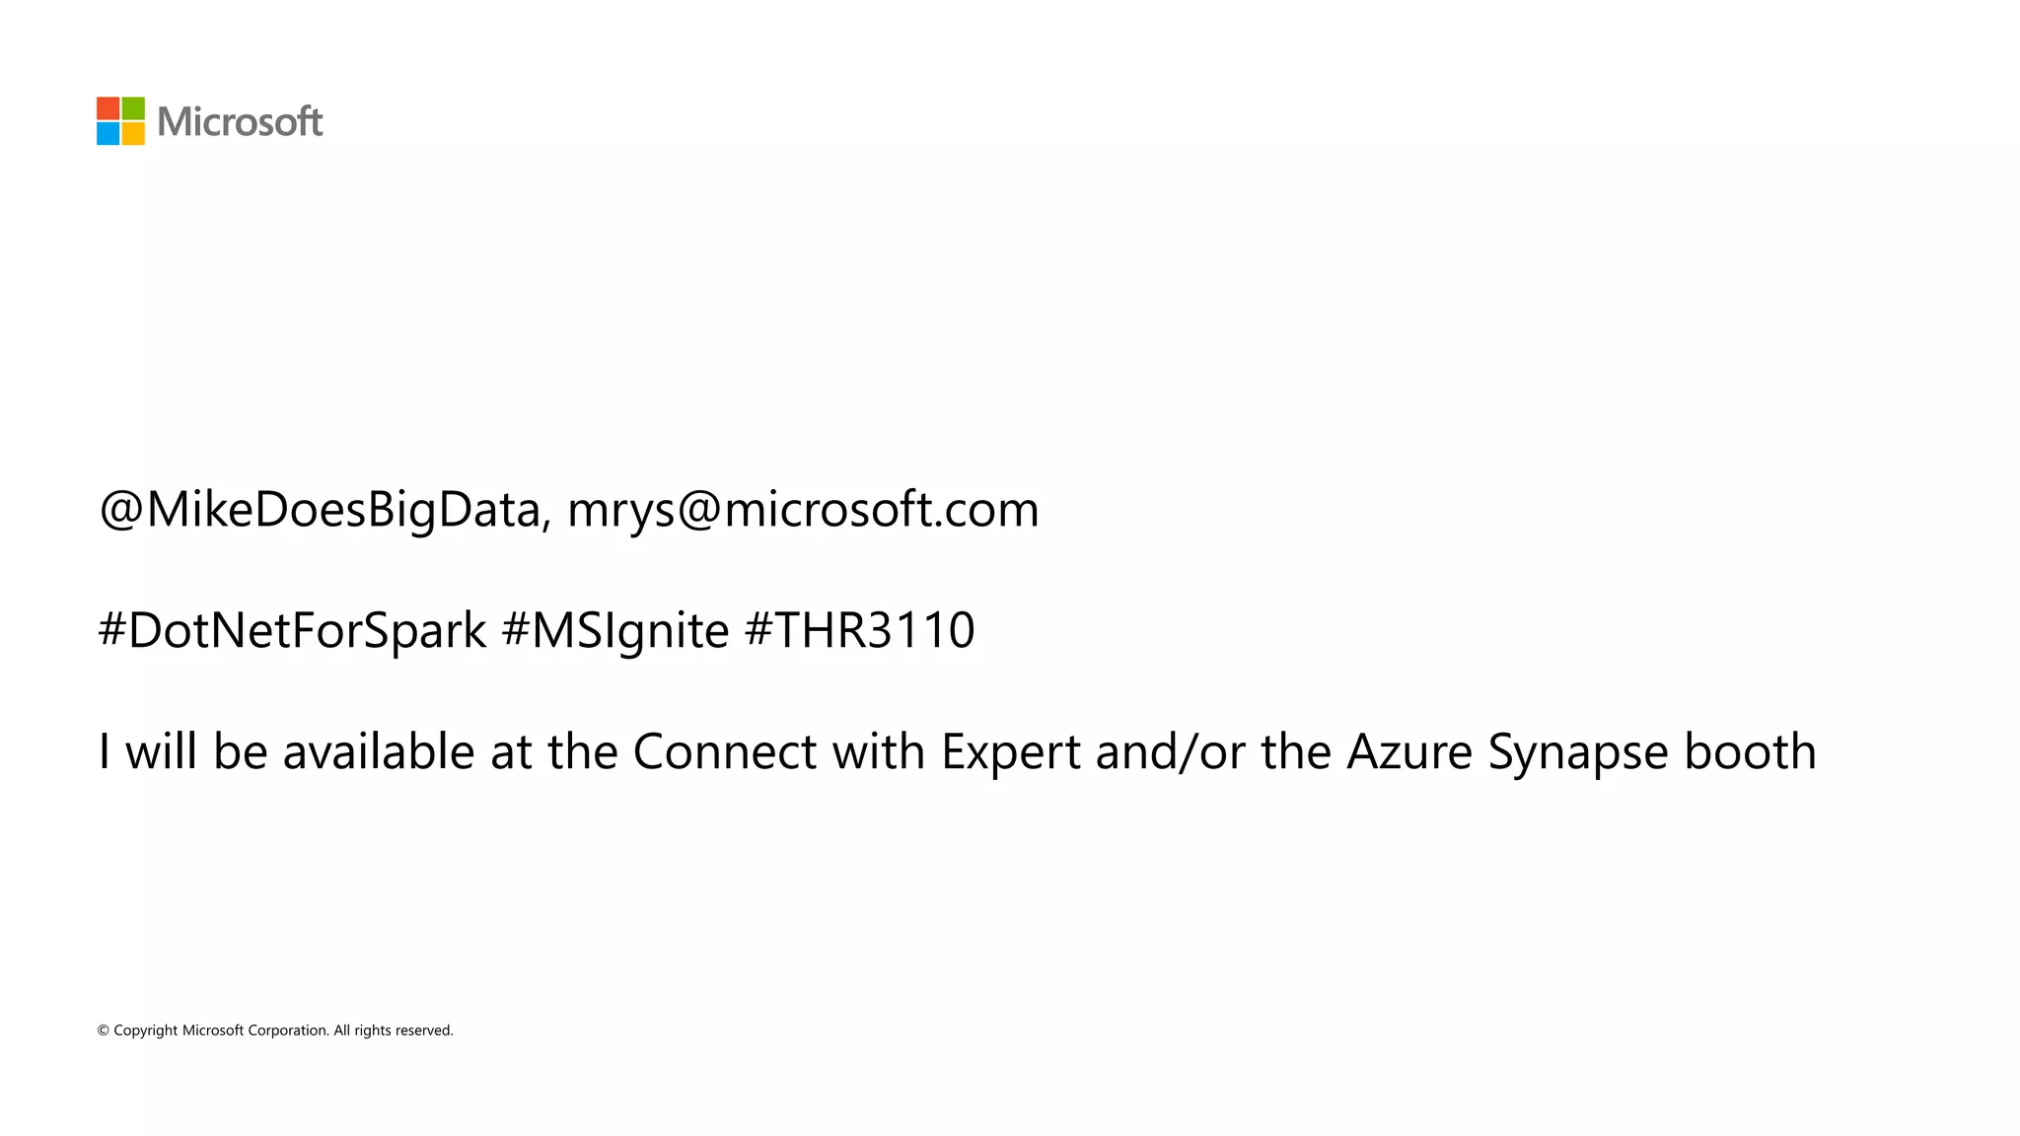The image size is (2020, 1136).
Task: Open the @MikeDoesBigData Twitter handle
Action: [x=325, y=511]
